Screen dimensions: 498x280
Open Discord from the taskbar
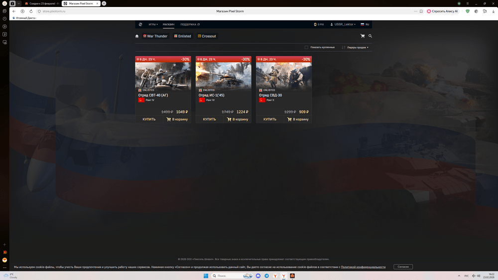(x=258, y=276)
